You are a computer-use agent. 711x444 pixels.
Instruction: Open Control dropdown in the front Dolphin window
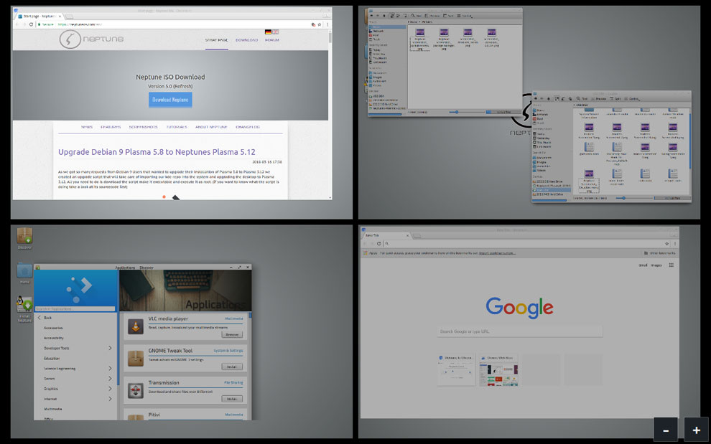(x=632, y=98)
